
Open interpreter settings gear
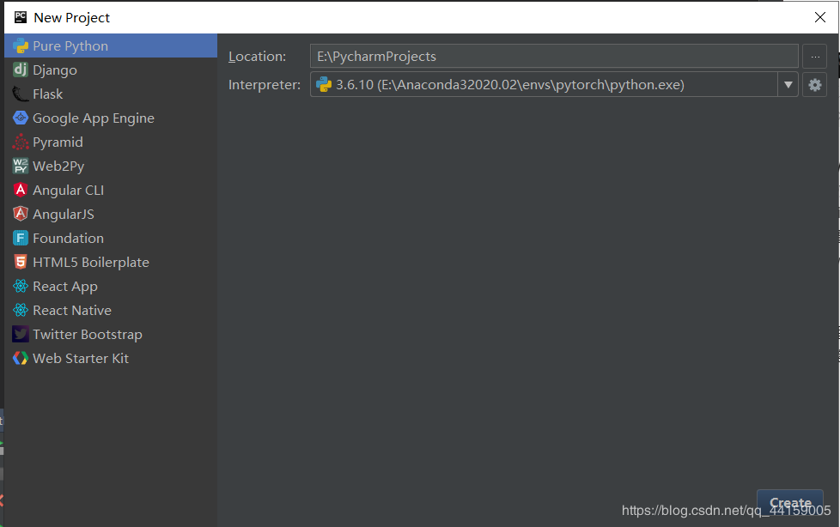pyautogui.click(x=815, y=85)
